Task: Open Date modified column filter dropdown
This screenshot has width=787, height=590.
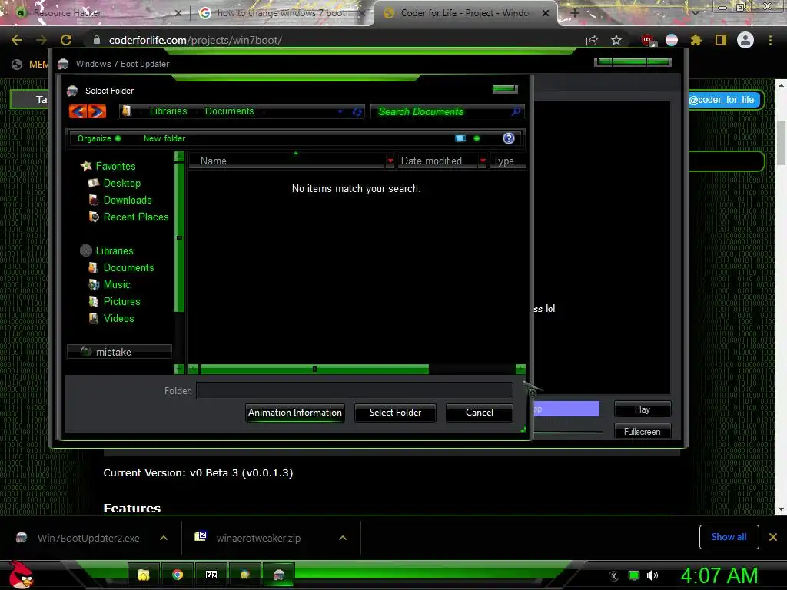Action: [x=483, y=161]
